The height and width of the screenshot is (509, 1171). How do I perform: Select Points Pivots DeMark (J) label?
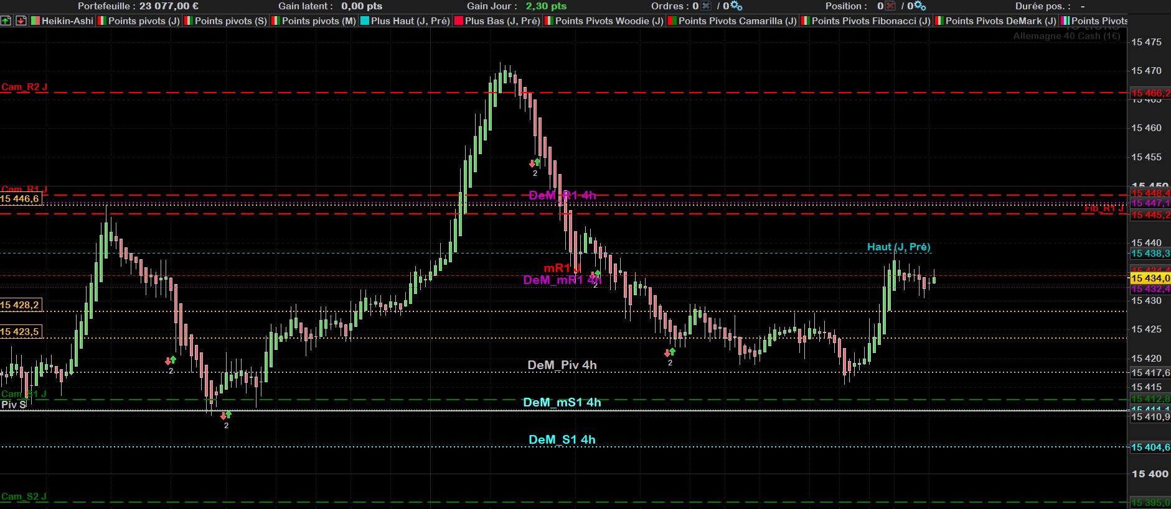pos(1000,21)
